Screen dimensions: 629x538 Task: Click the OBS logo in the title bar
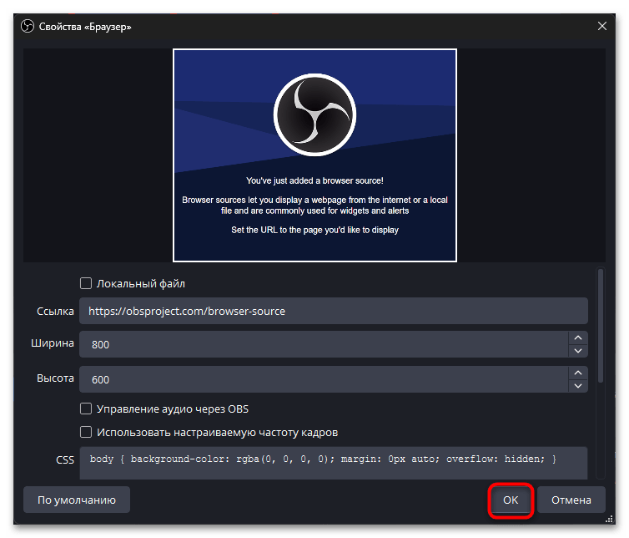[x=26, y=27]
